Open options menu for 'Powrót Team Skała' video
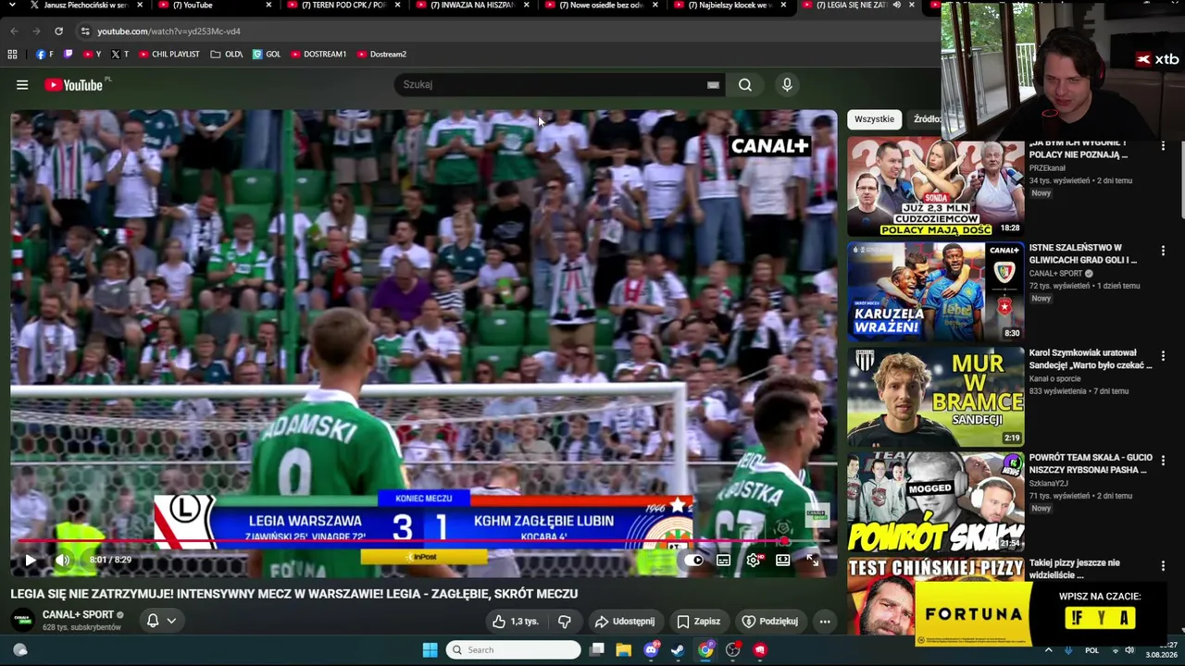 tap(1163, 461)
